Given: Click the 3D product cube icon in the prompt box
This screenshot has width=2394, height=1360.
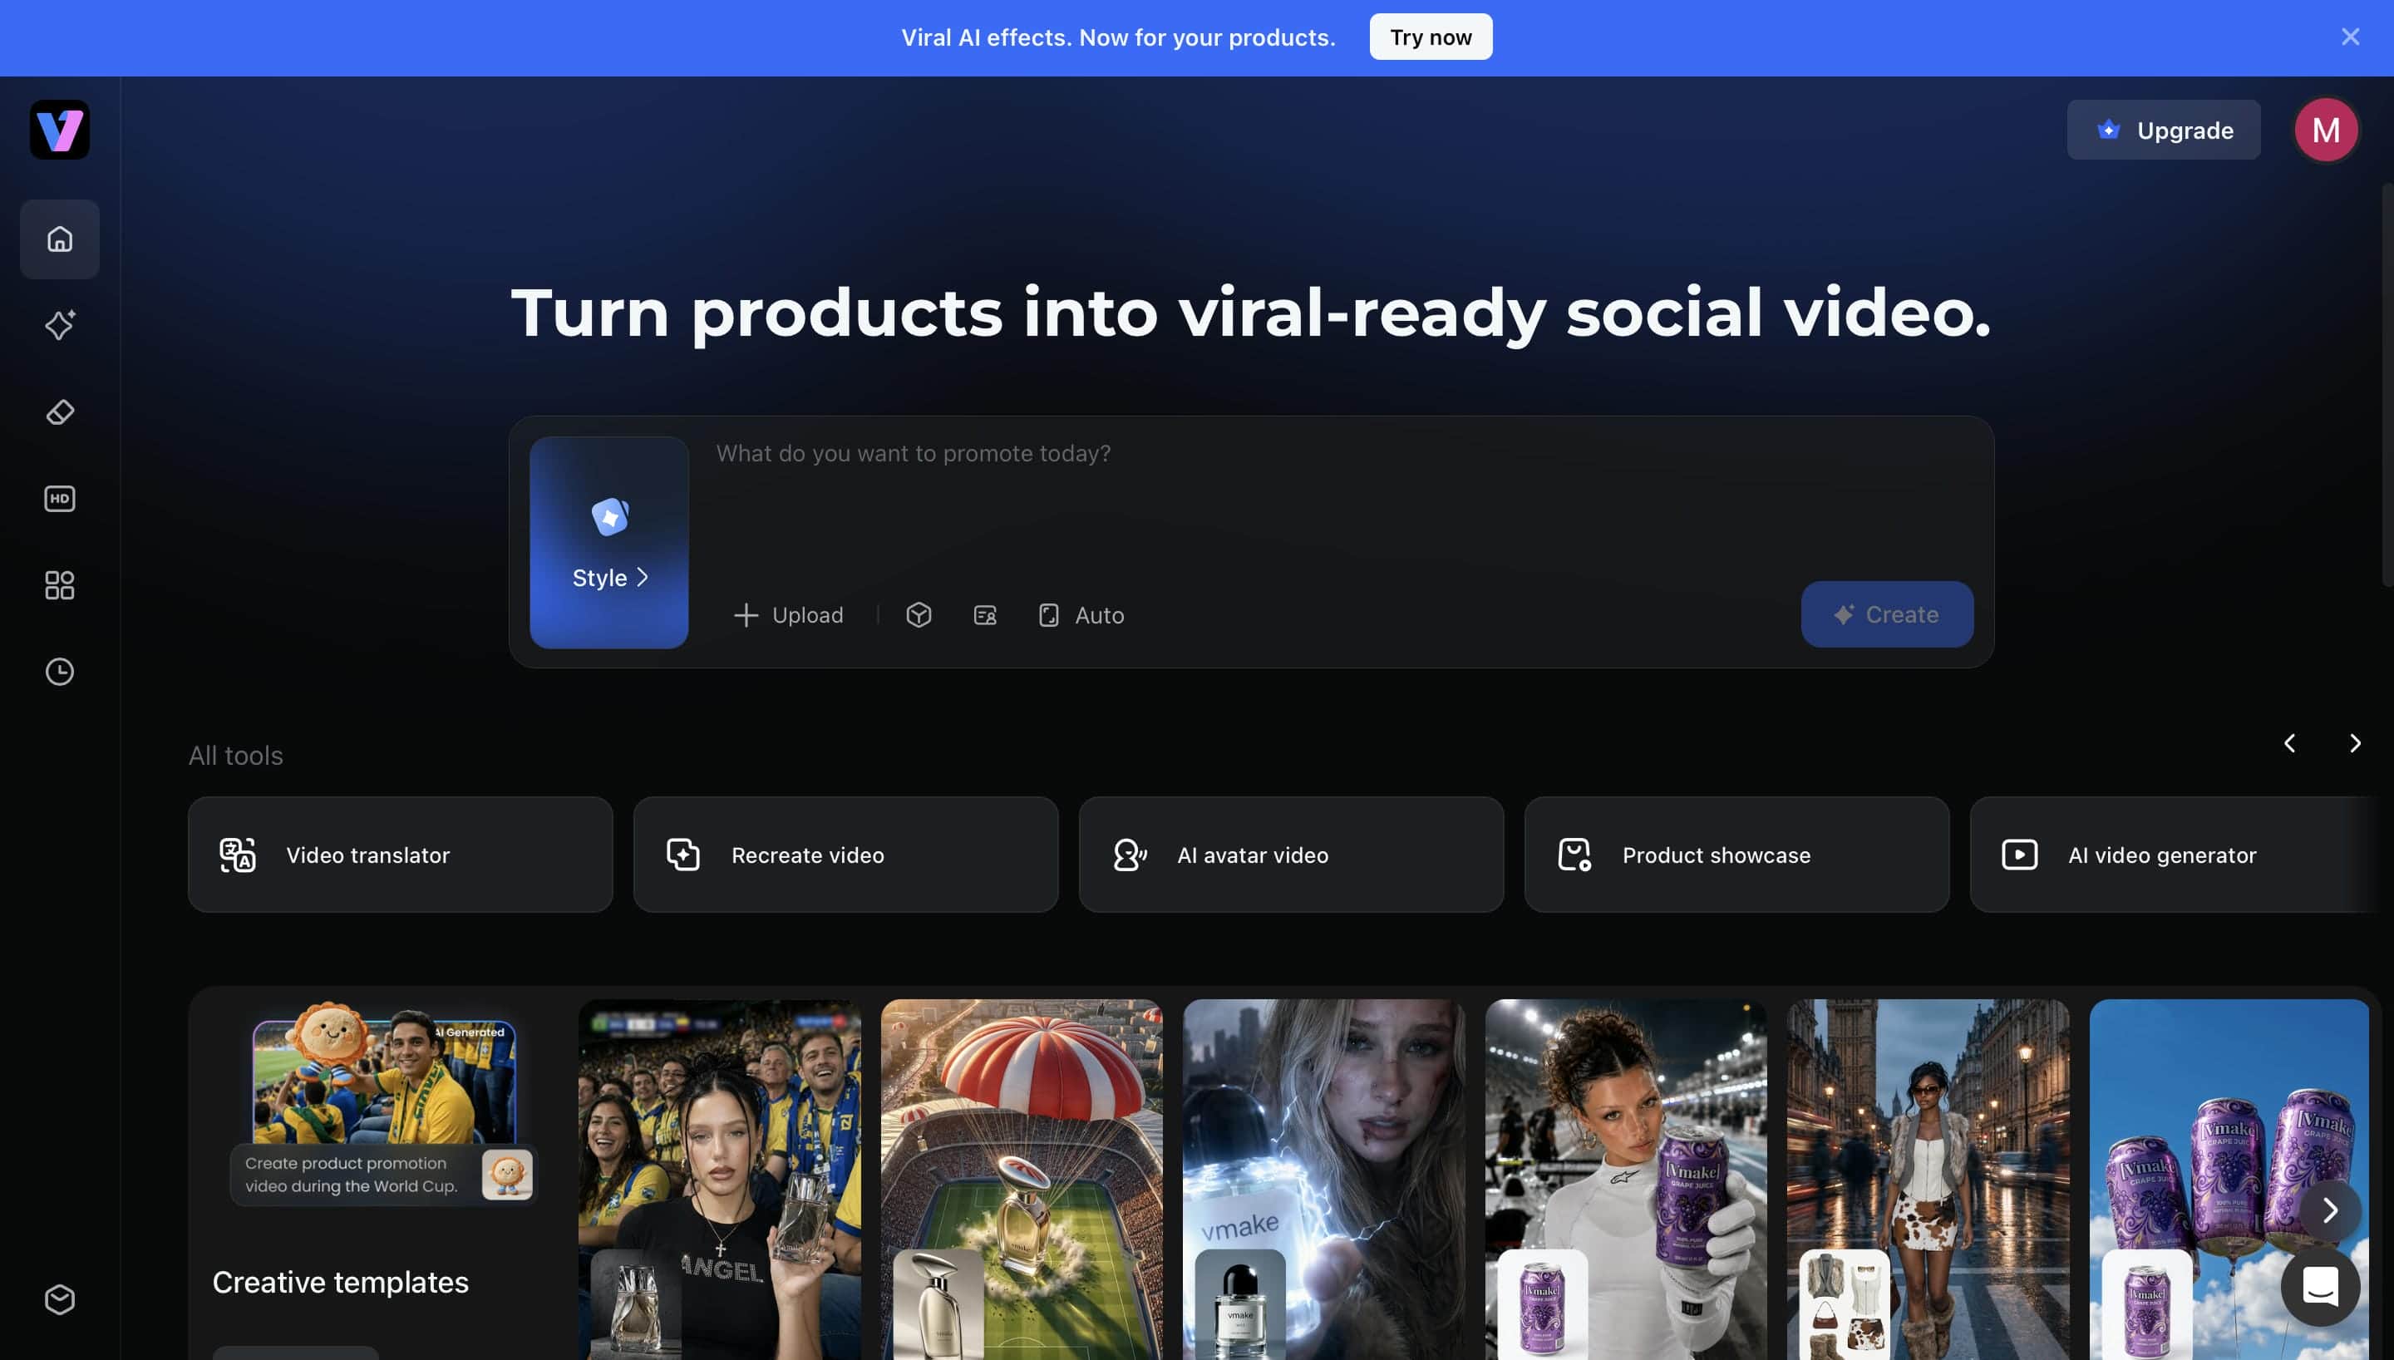Looking at the screenshot, I should [919, 614].
